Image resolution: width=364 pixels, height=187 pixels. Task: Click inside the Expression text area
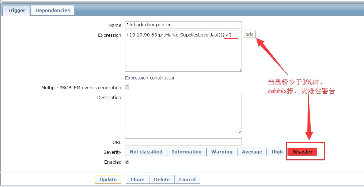pos(183,51)
